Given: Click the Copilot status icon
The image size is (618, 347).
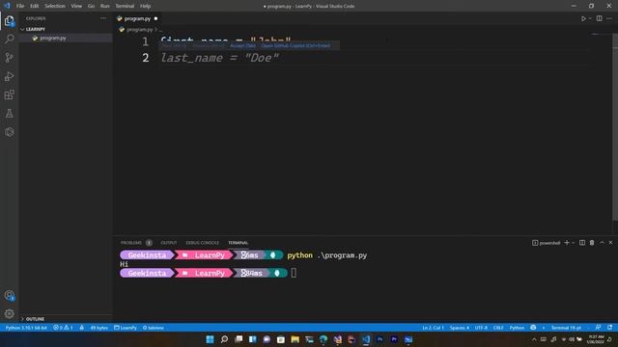Looking at the screenshot, I should [533, 328].
